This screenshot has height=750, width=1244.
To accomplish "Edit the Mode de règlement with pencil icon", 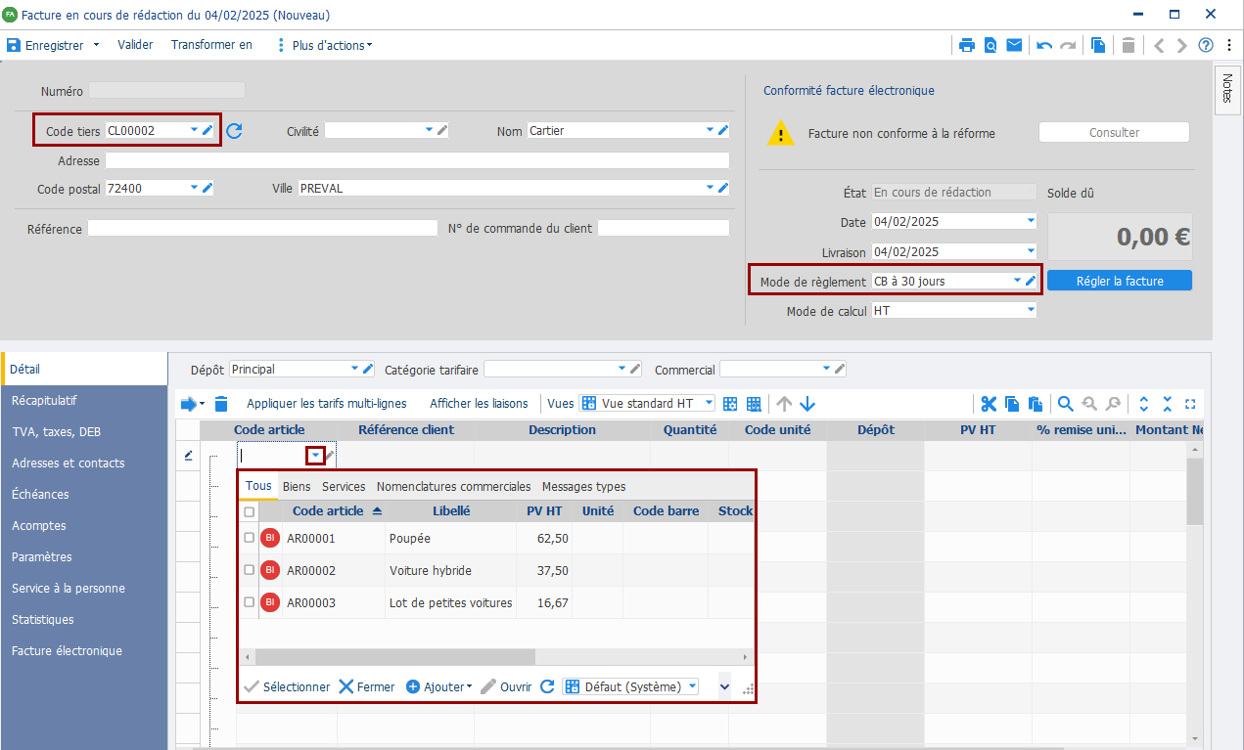I will 1030,281.
